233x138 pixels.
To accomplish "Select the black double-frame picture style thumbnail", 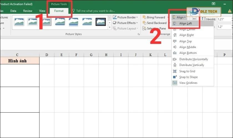I will tap(101, 22).
